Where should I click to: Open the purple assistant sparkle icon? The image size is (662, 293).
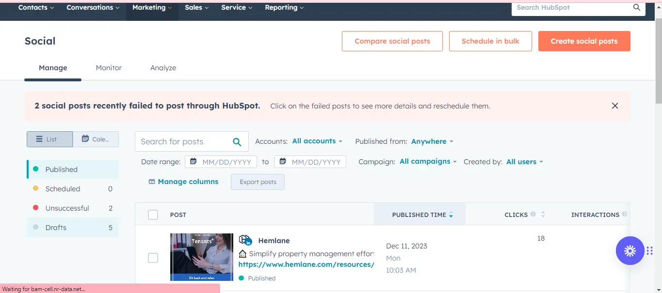point(630,250)
